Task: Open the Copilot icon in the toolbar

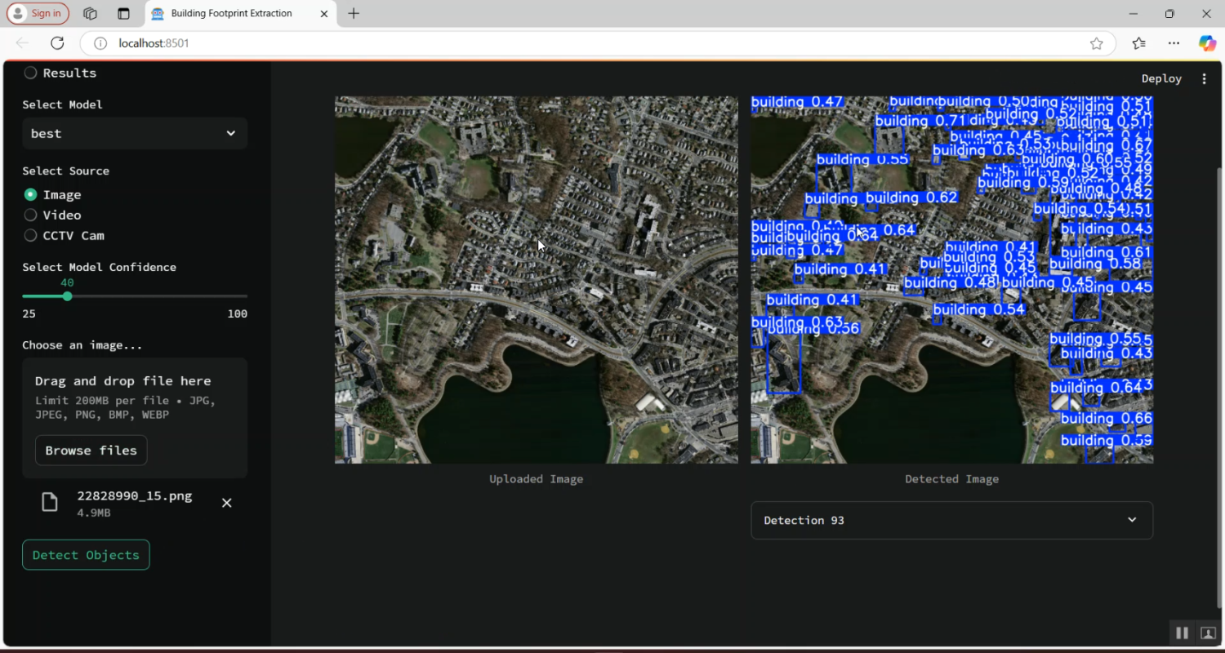Action: [1206, 43]
